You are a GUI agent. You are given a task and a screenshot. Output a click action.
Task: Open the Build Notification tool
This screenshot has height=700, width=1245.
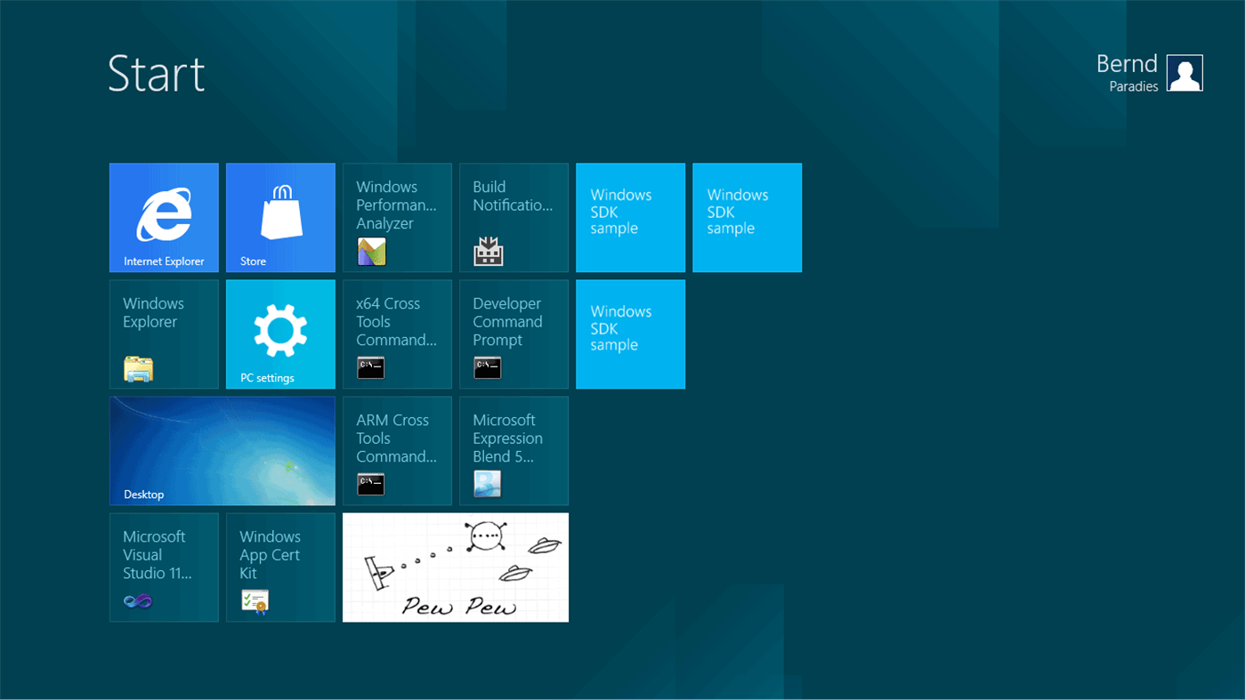(x=513, y=217)
